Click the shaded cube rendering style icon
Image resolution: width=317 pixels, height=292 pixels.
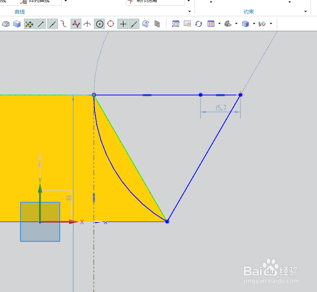(x=245, y=24)
